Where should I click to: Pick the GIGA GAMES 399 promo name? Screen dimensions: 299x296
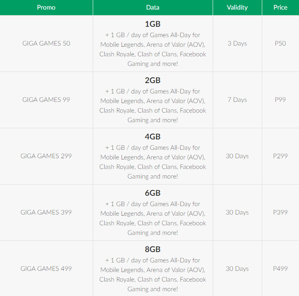pos(46,212)
